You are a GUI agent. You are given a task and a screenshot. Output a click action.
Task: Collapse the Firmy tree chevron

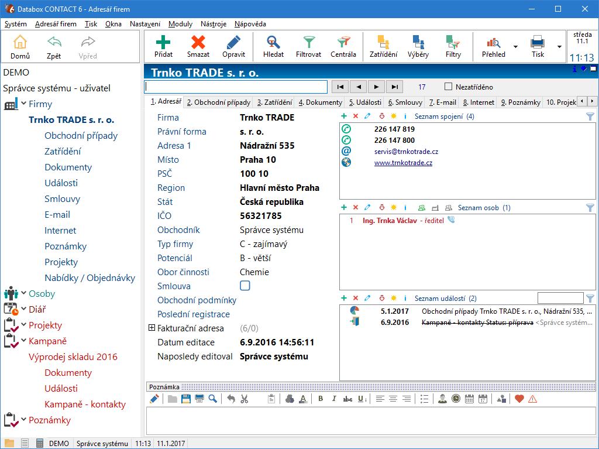click(23, 103)
